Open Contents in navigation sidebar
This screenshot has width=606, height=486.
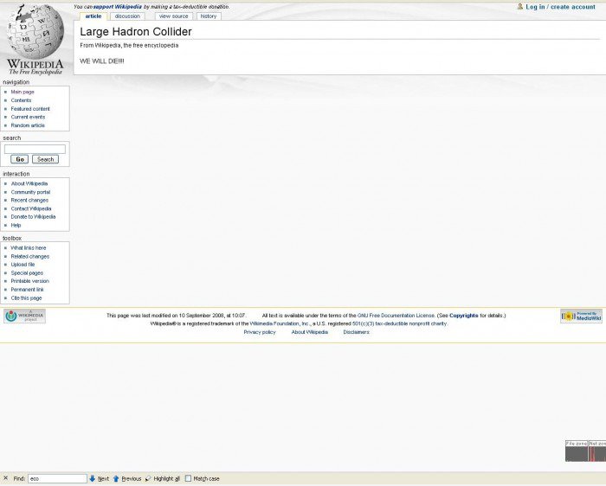pyautogui.click(x=21, y=100)
